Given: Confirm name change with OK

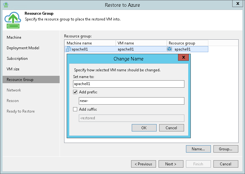Looking at the screenshot, I should click(x=144, y=128).
